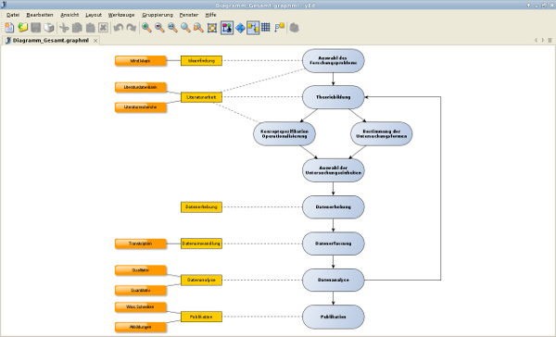The image size is (556, 337).
Task: Select the yellow Datenanalyse box
Action: click(x=201, y=280)
